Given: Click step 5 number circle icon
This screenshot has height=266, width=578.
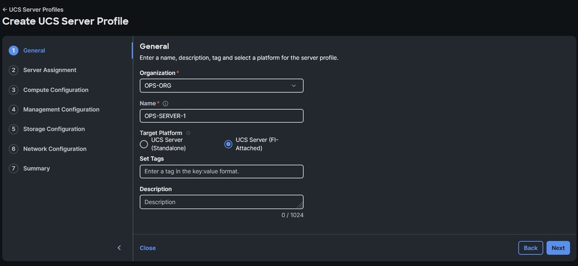Looking at the screenshot, I should click(x=14, y=129).
